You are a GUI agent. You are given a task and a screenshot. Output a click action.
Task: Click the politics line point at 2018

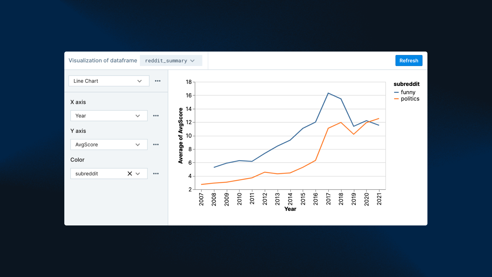coord(341,123)
